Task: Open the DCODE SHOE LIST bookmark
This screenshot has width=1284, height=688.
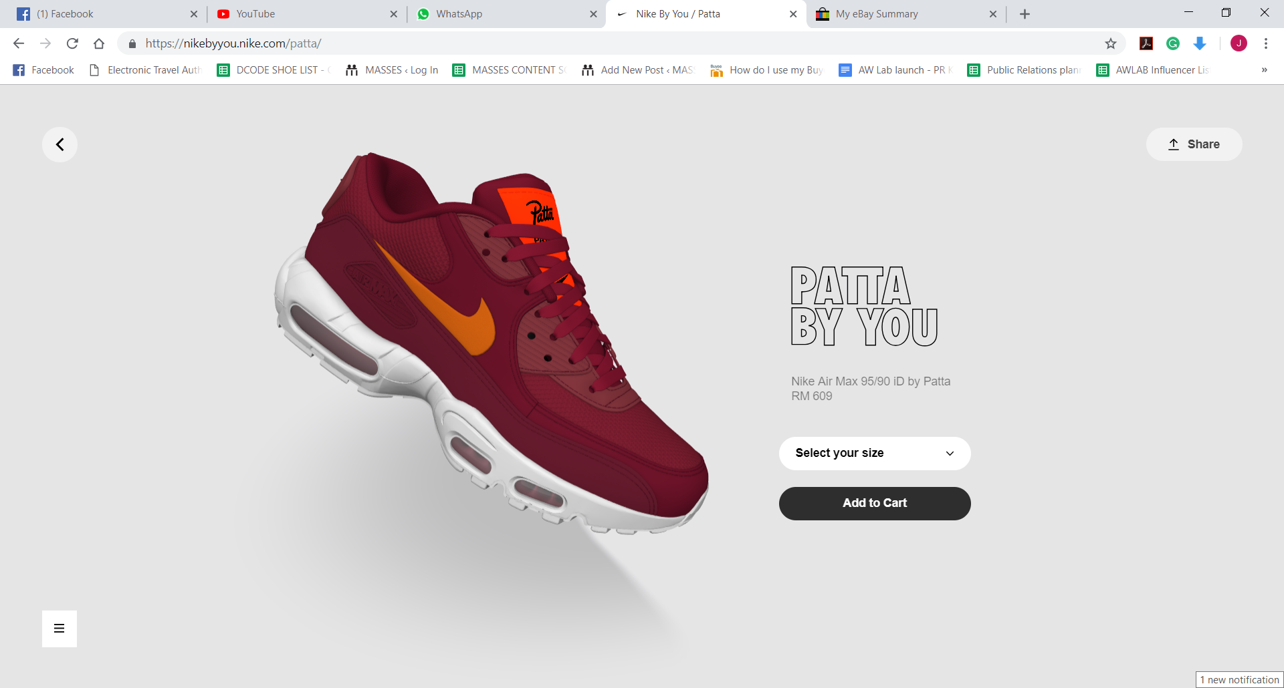Action: 274,70
